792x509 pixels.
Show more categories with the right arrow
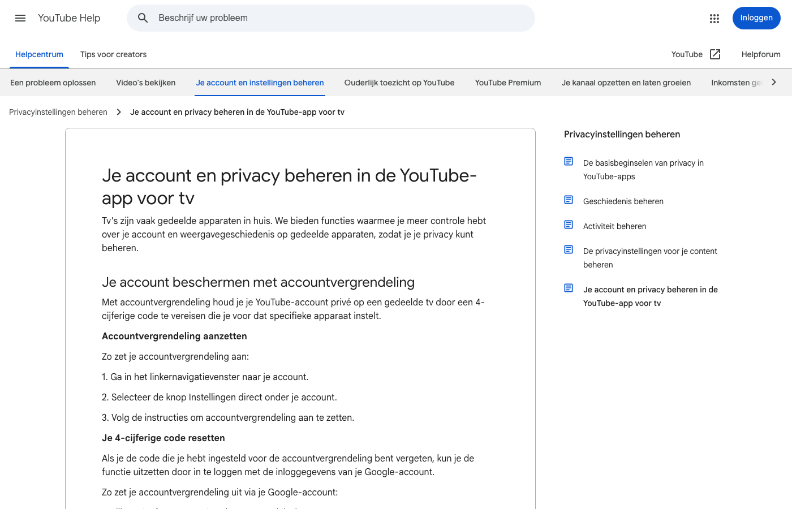(774, 83)
